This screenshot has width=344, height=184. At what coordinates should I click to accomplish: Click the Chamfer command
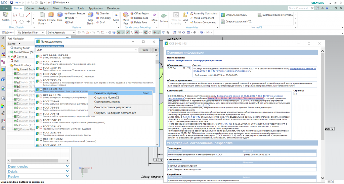[x=102, y=13]
